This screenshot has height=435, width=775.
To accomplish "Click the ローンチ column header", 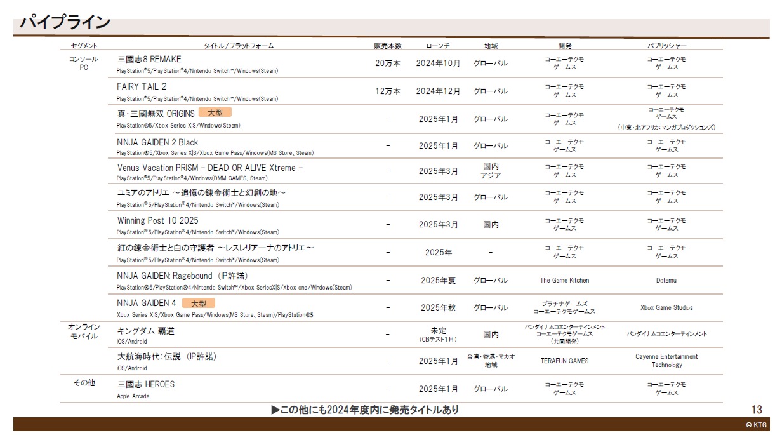I will point(439,46).
